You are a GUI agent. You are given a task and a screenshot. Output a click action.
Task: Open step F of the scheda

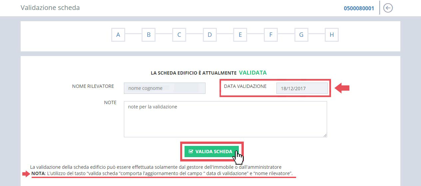(271, 35)
